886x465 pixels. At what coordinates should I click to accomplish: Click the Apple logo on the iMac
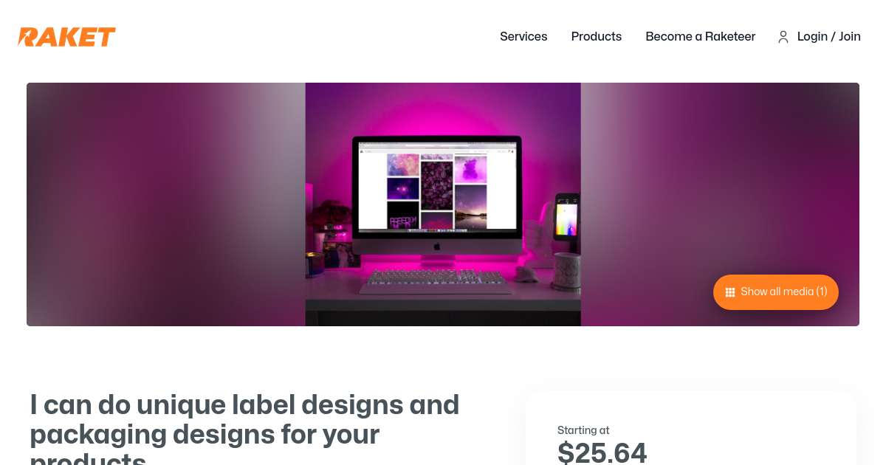tap(436, 246)
